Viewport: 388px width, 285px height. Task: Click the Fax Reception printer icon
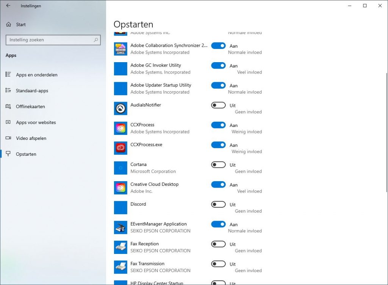(x=120, y=247)
